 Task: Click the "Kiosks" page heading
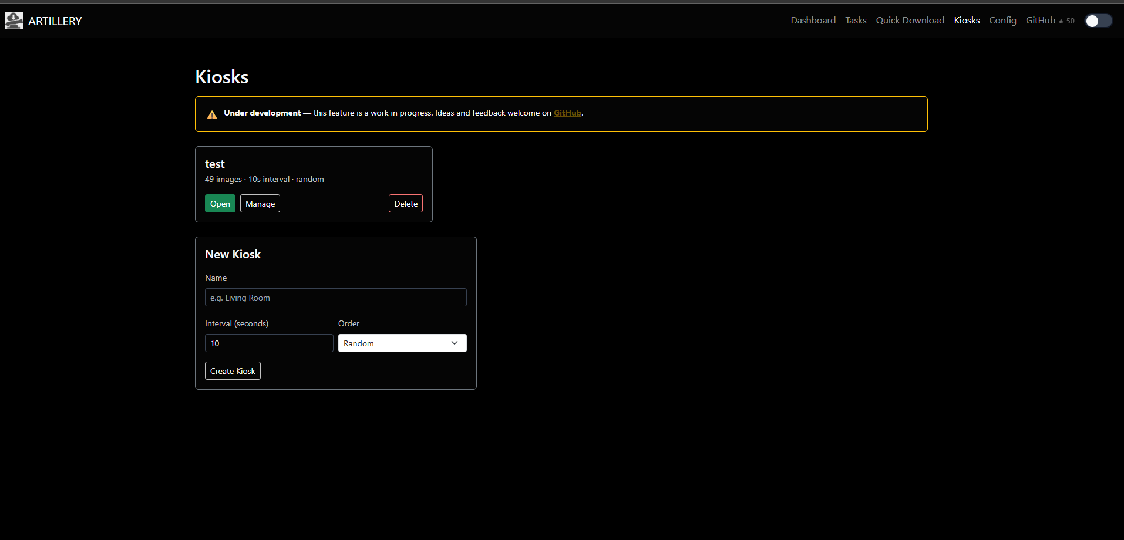click(x=222, y=77)
